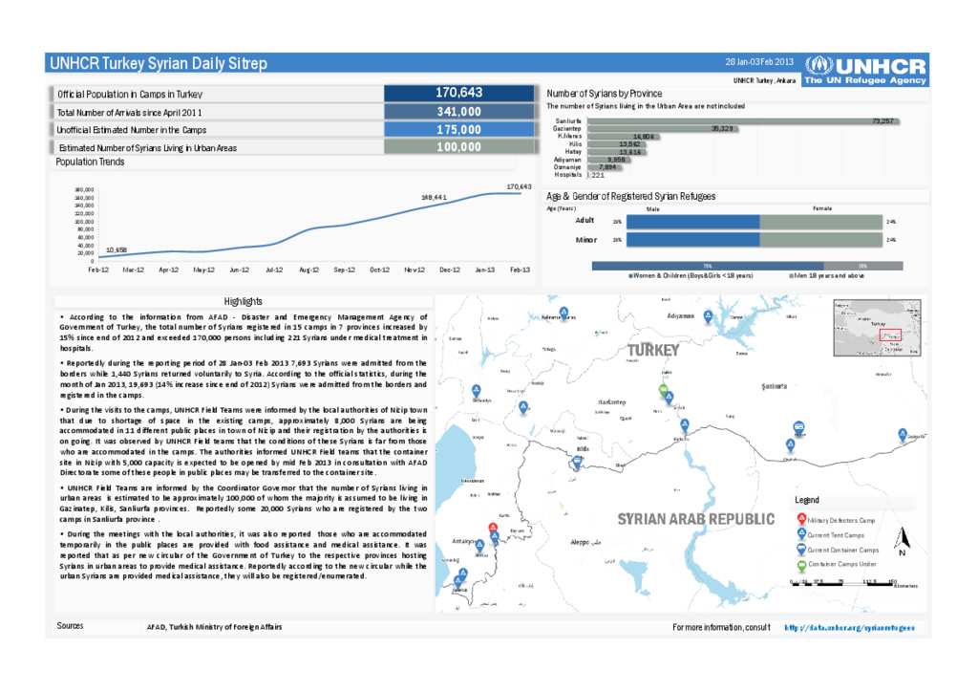Click the UNHCR logo in the header

[x=865, y=71]
